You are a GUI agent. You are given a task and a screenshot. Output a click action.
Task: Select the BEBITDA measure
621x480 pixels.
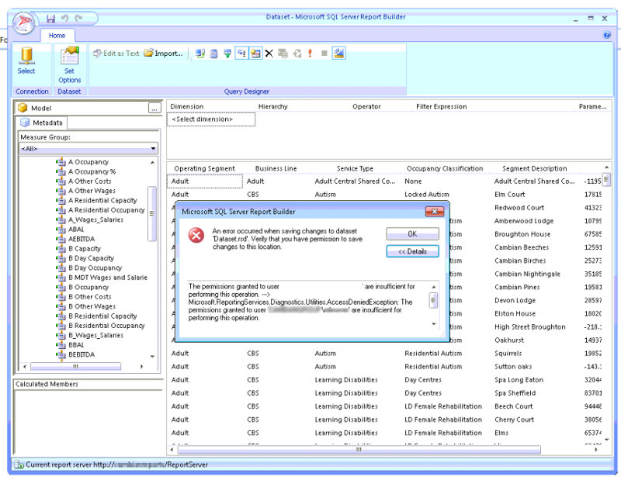point(82,354)
